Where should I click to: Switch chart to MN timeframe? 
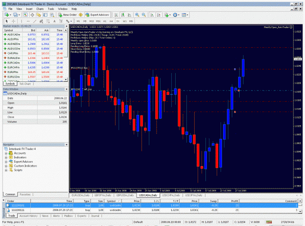click(x=131, y=21)
